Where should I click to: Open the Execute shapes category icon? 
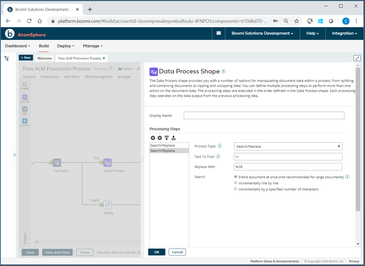click(25, 97)
